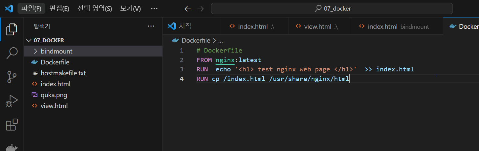Click the image icon beside quka.png
This screenshot has height=151, width=479.
35,95
